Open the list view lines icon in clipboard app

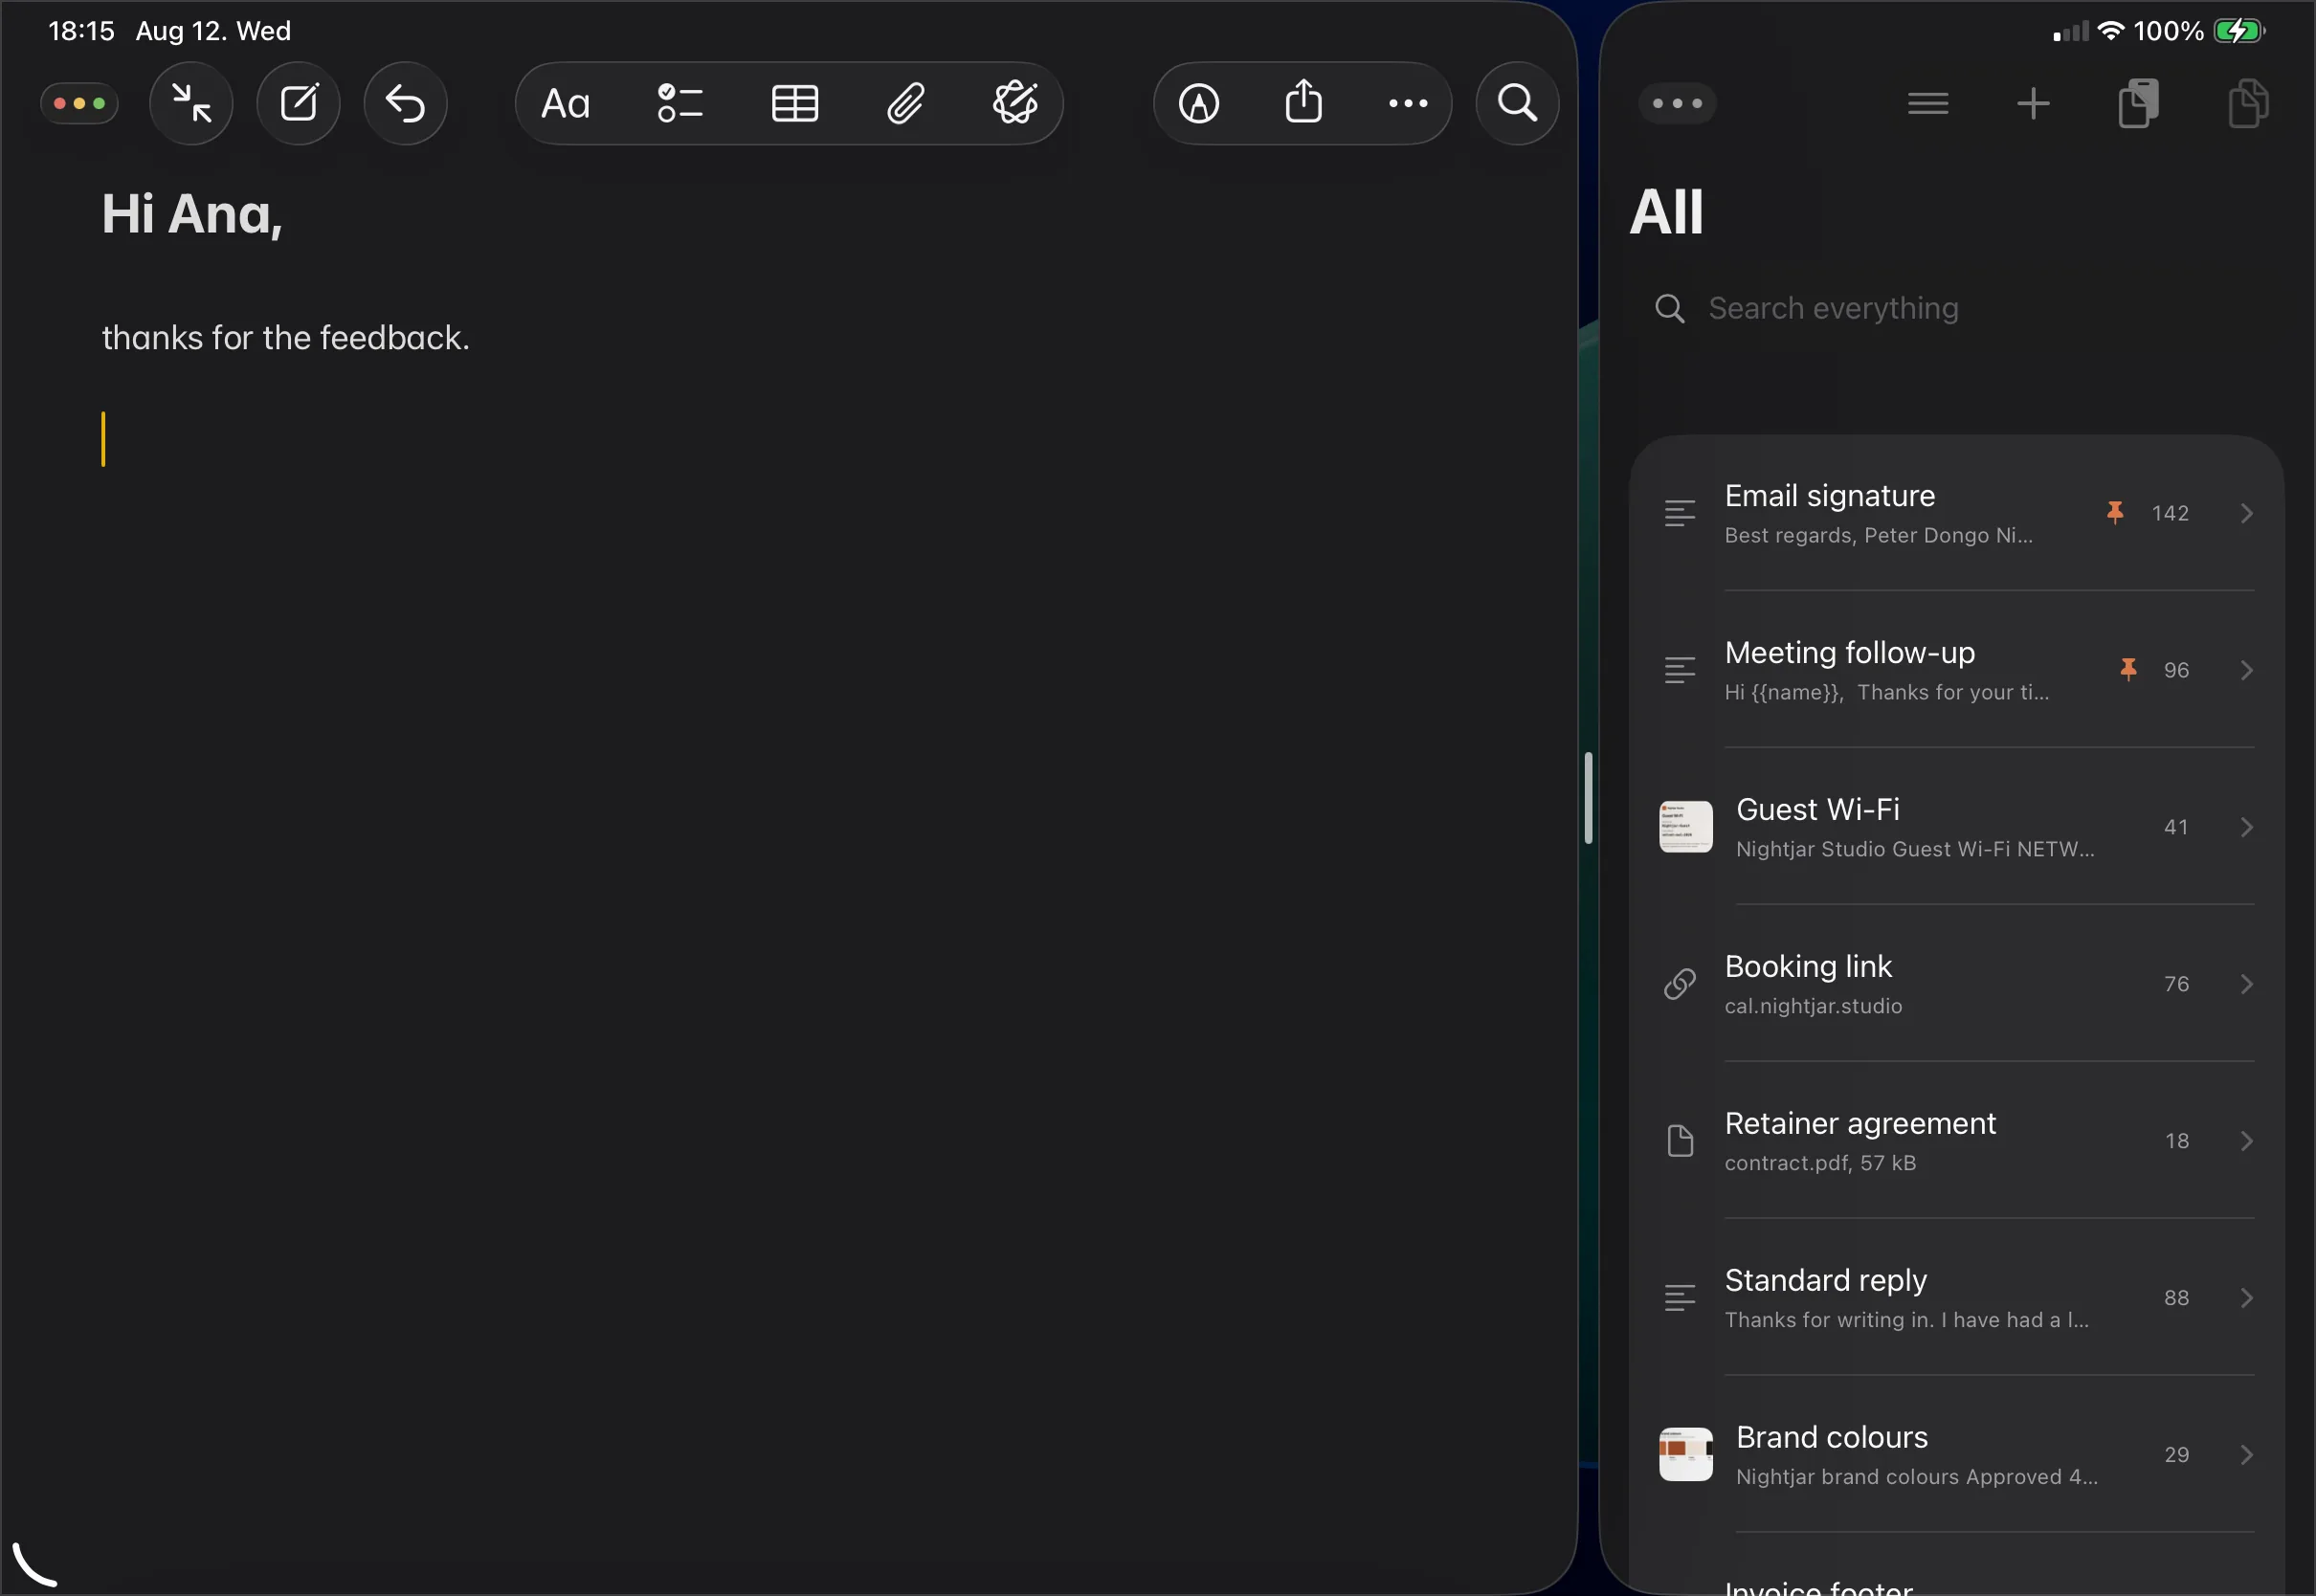tap(1928, 103)
